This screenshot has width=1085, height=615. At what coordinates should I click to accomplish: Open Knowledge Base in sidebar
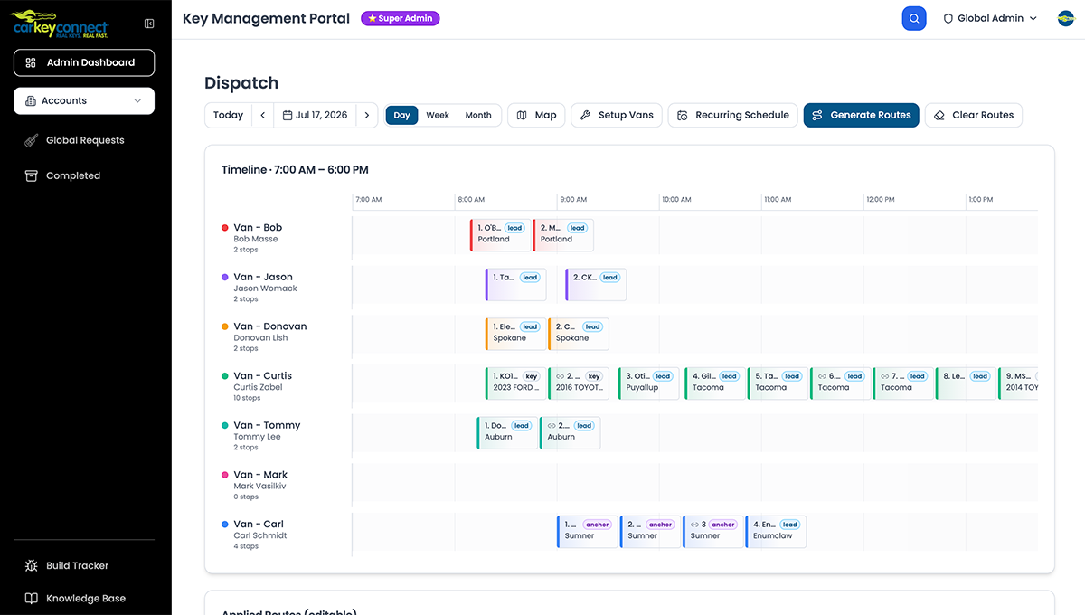84,598
